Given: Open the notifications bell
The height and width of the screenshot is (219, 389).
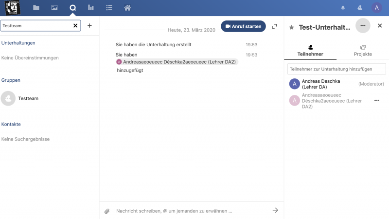Looking at the screenshot, I should click(343, 8).
